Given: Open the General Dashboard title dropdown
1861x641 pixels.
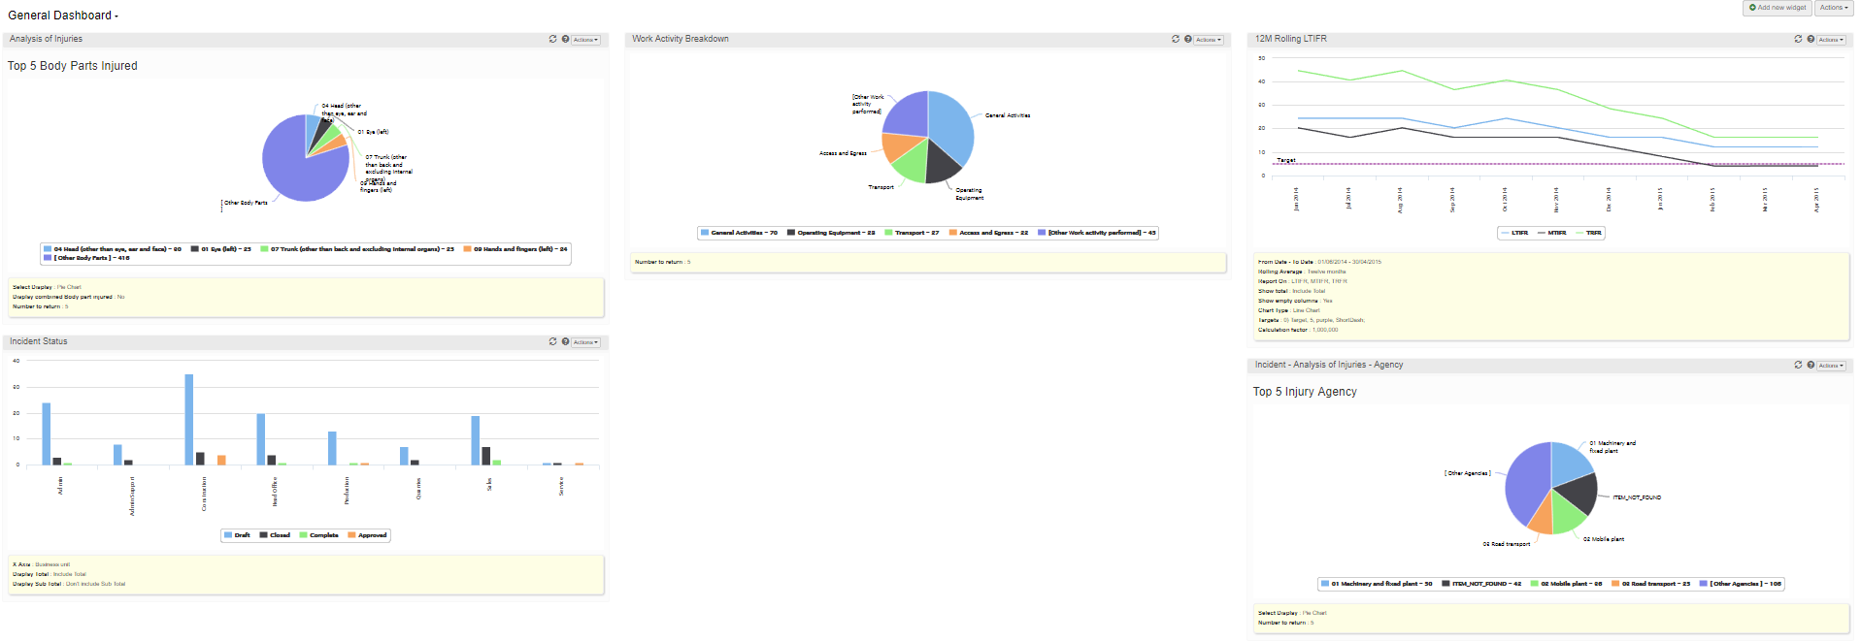Looking at the screenshot, I should coord(63,16).
